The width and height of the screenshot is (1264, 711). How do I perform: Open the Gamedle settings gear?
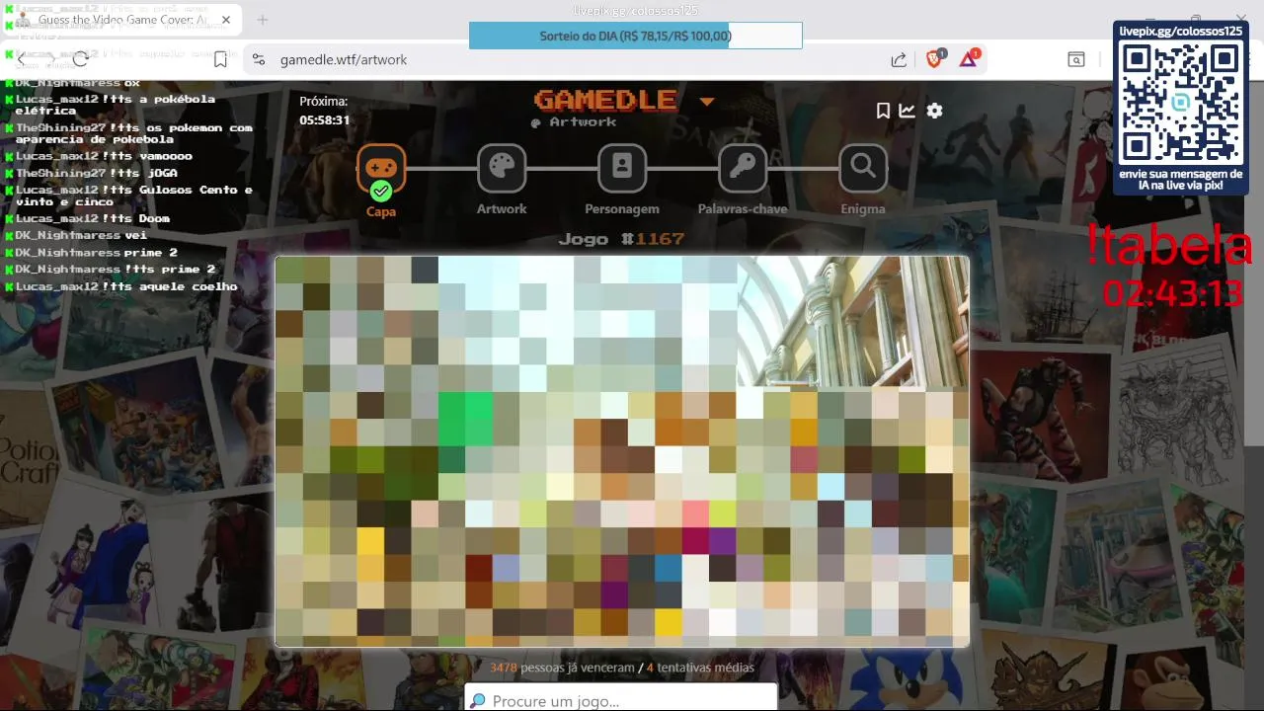click(x=934, y=111)
